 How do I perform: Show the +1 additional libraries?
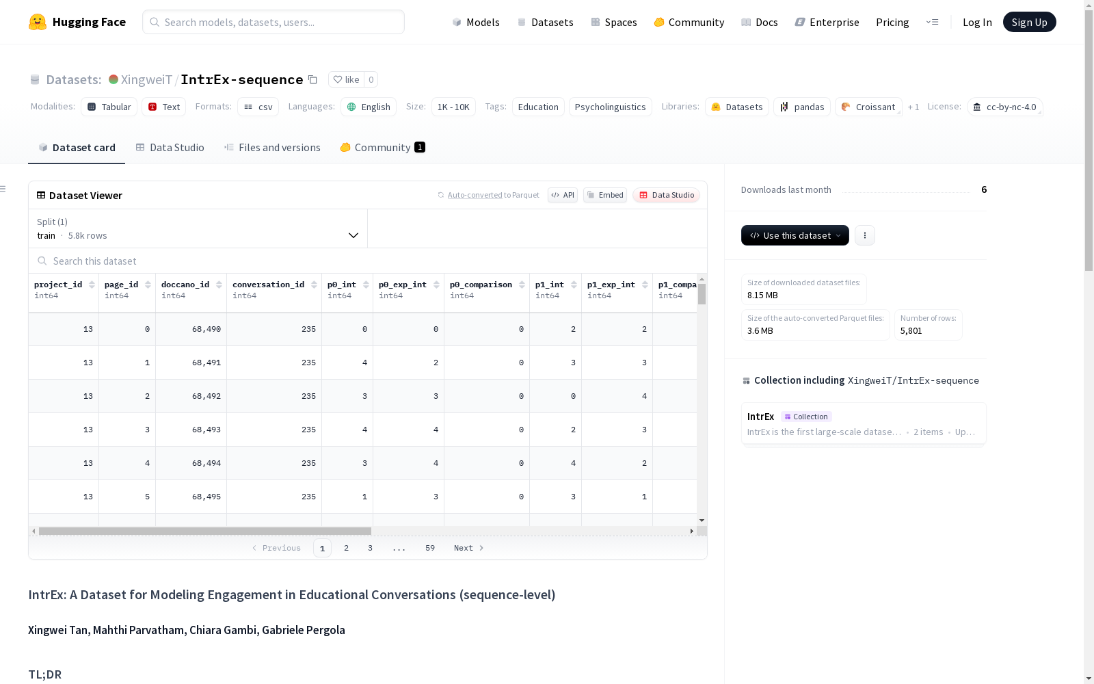(x=913, y=107)
